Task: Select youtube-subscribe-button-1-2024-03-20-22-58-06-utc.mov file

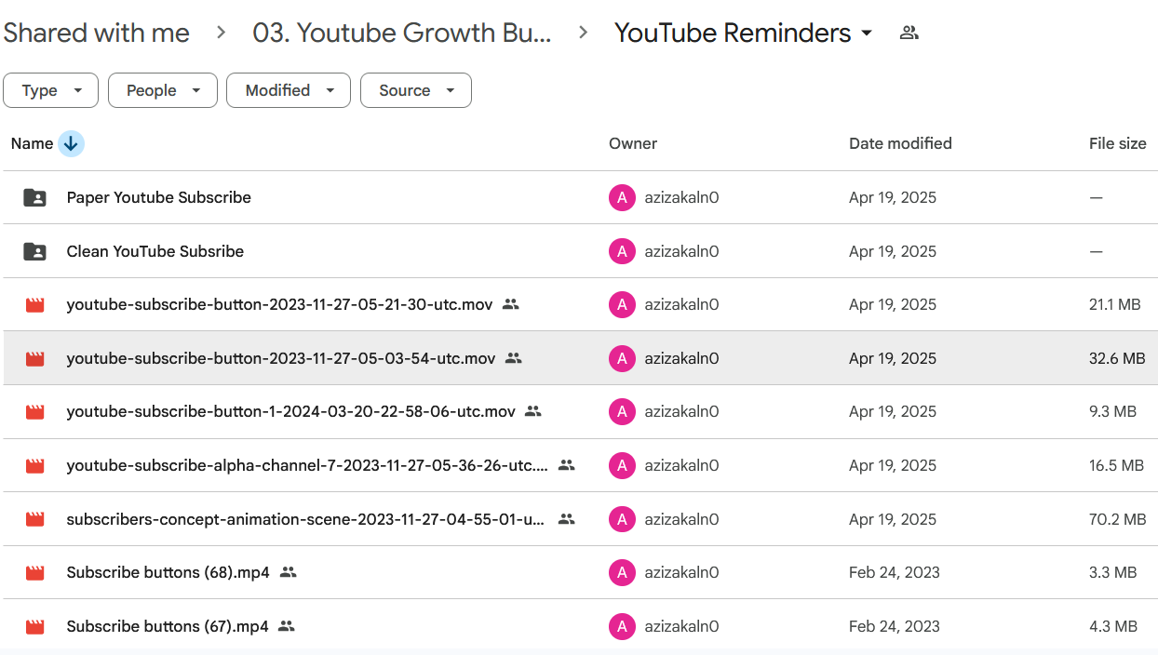Action: tap(290, 411)
